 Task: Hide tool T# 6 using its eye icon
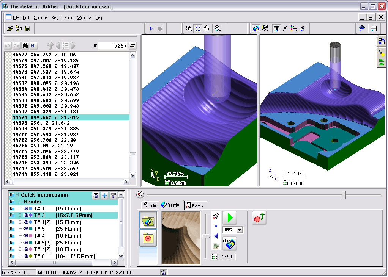(x=26, y=256)
